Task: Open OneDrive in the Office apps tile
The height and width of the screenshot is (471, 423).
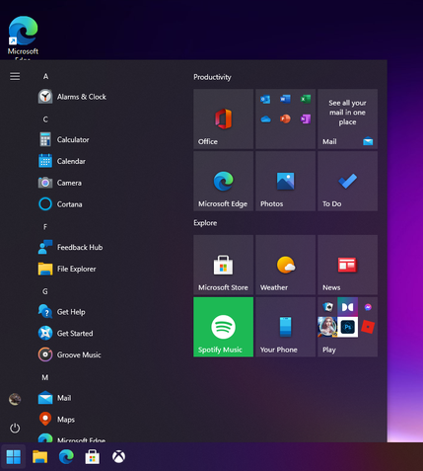Action: pyautogui.click(x=265, y=118)
